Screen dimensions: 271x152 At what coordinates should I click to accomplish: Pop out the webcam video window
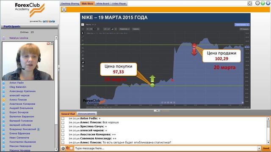[x=52, y=43]
